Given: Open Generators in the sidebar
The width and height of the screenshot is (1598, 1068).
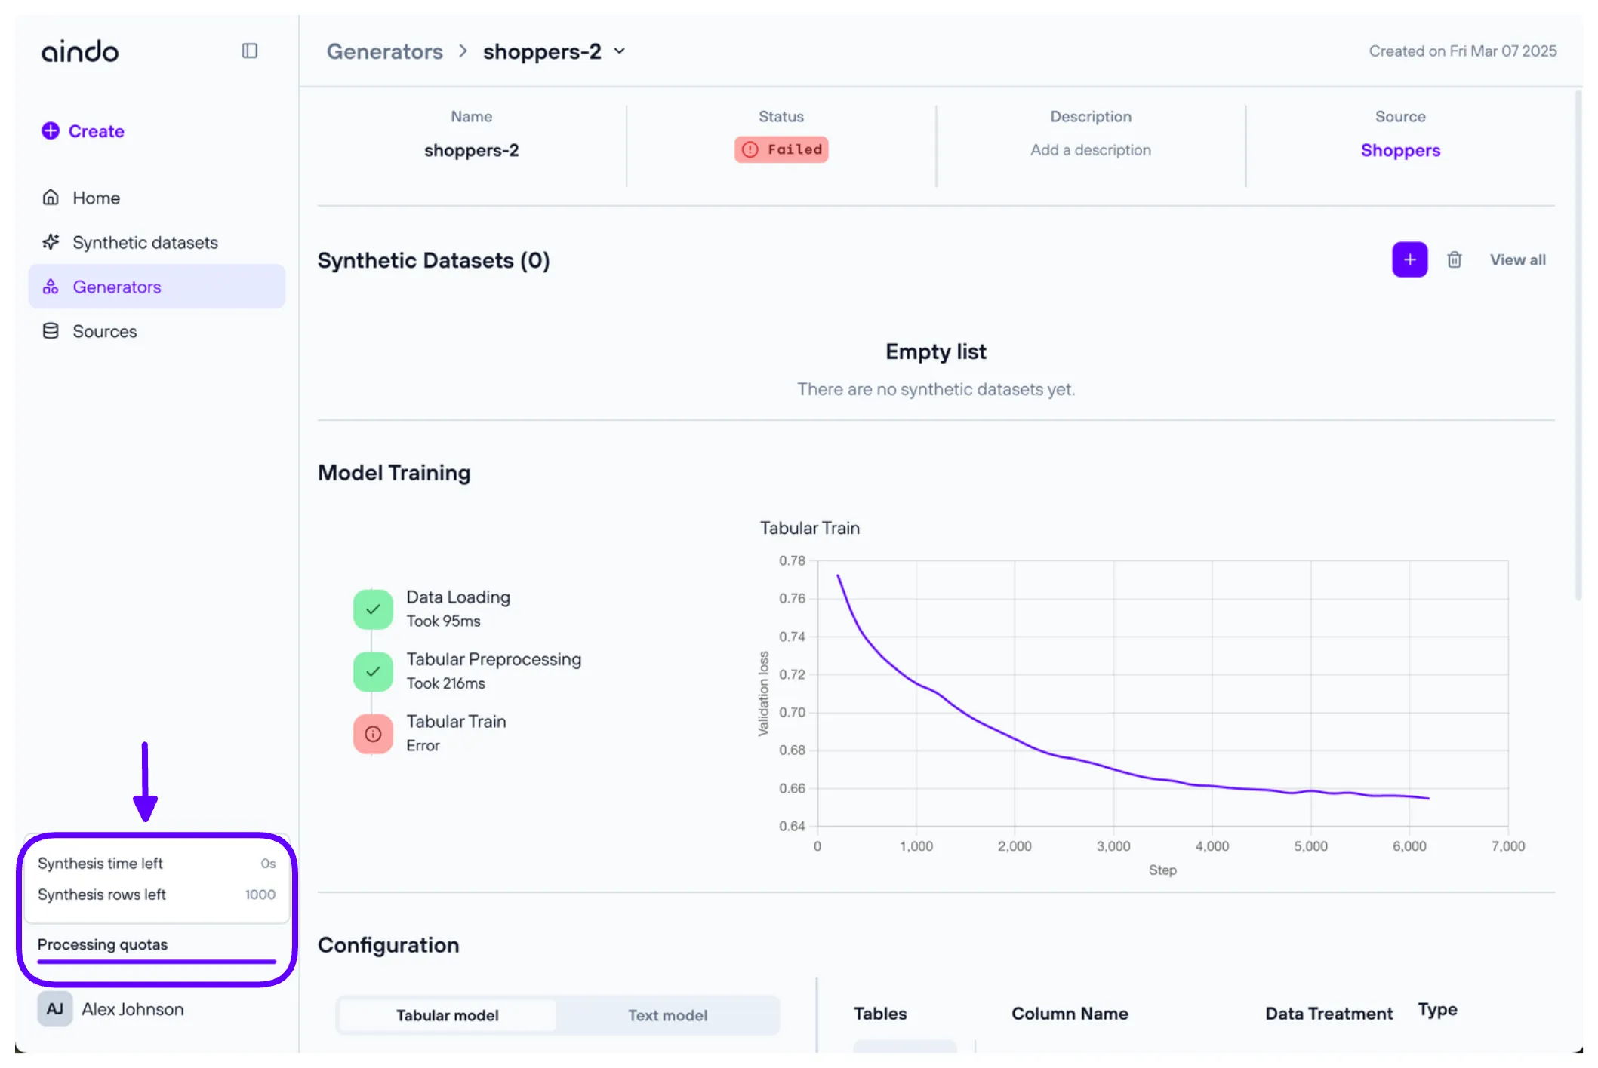Looking at the screenshot, I should pyautogui.click(x=117, y=287).
